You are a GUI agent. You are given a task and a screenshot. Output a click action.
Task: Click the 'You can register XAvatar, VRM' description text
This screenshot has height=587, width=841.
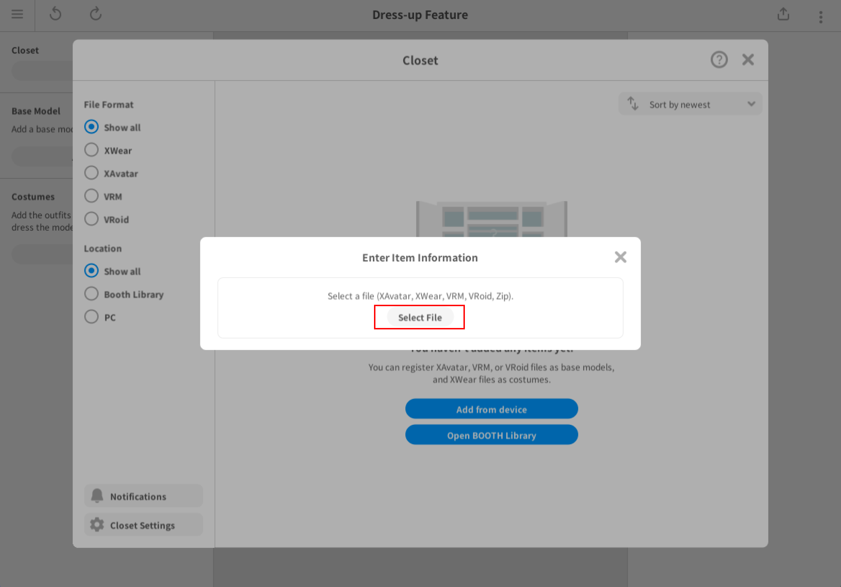(492, 373)
